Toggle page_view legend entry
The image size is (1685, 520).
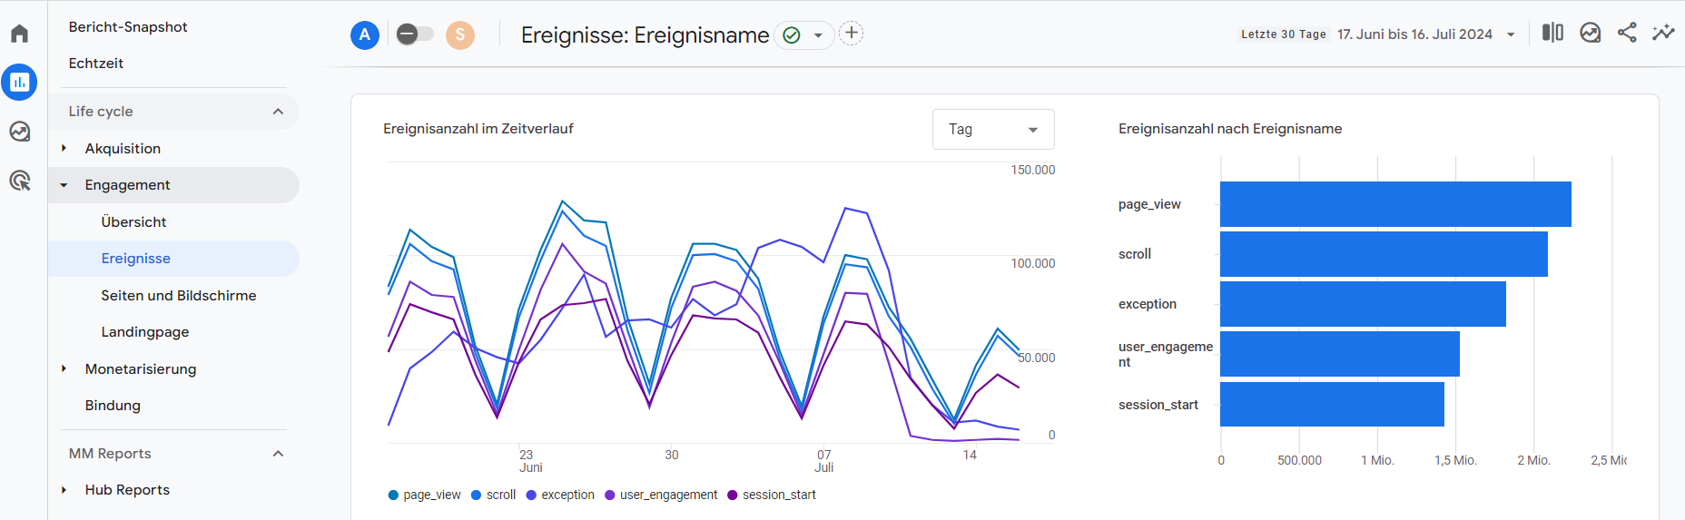click(424, 495)
